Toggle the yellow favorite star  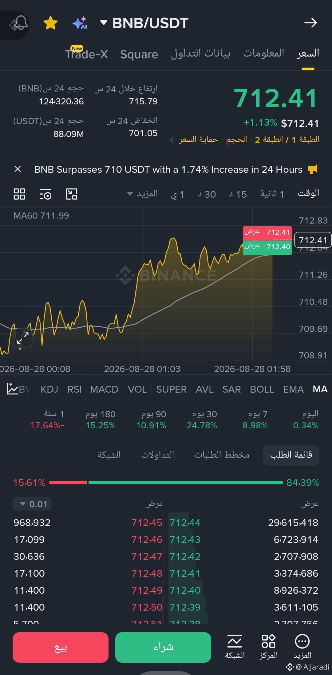[50, 23]
